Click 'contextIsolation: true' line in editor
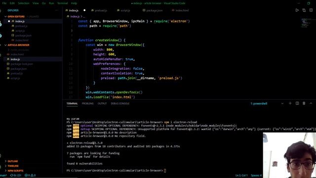316x178 pixels. click(122, 73)
